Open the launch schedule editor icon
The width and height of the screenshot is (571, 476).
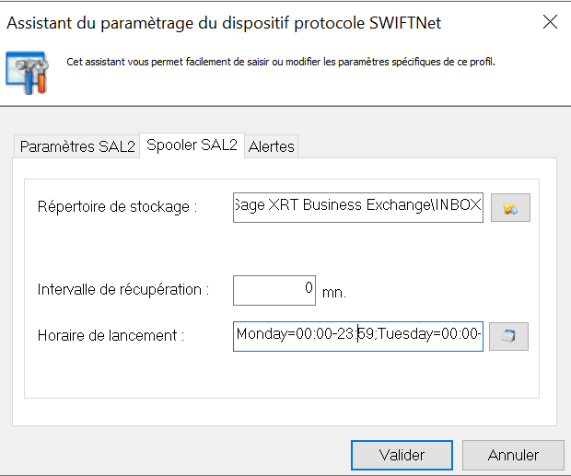(508, 336)
